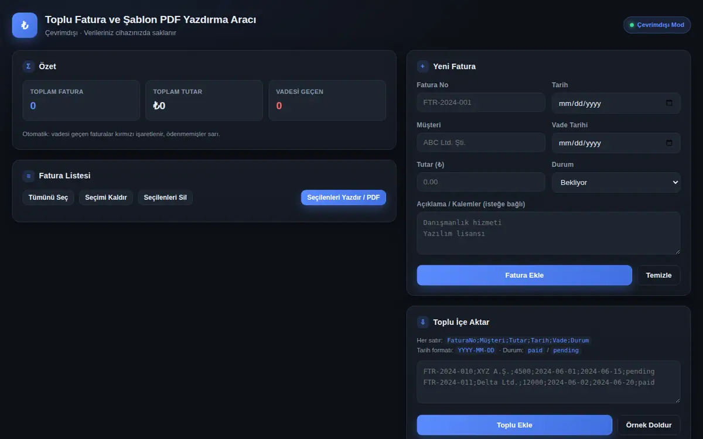This screenshot has height=439, width=703.
Task: Click the sigma icon beside Özet
Action: click(x=29, y=66)
